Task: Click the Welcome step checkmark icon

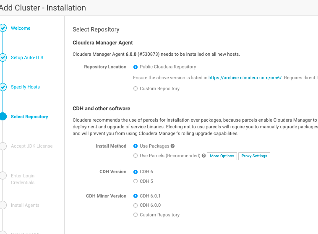Action: pyautogui.click(x=3, y=28)
